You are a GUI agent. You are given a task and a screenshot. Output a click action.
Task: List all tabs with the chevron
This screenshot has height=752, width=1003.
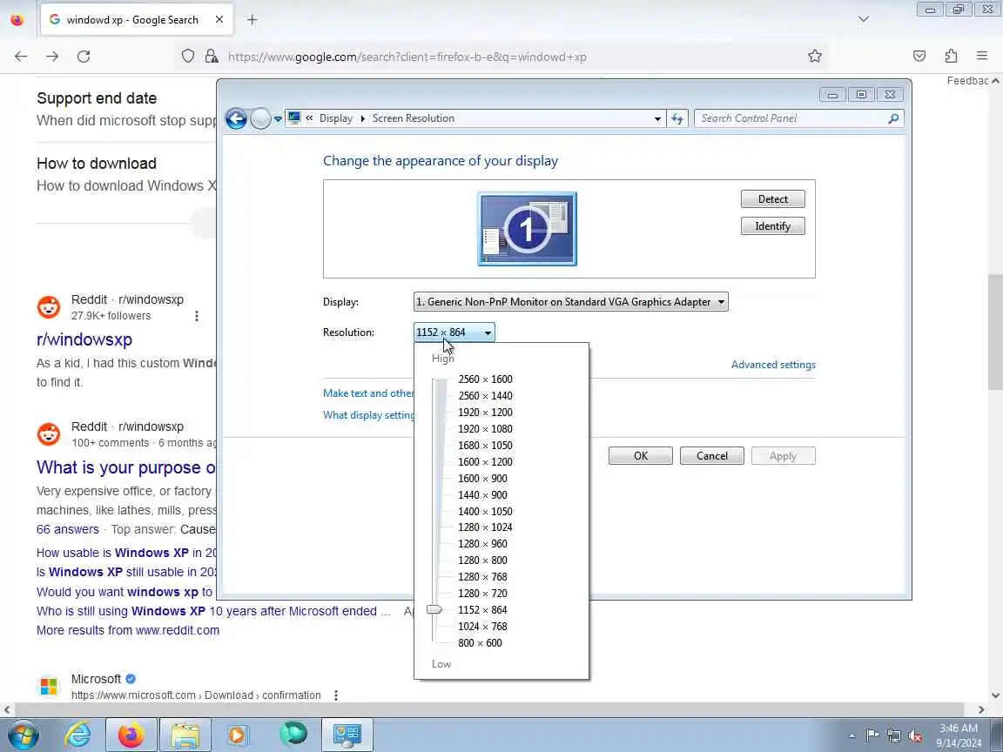[x=864, y=19]
